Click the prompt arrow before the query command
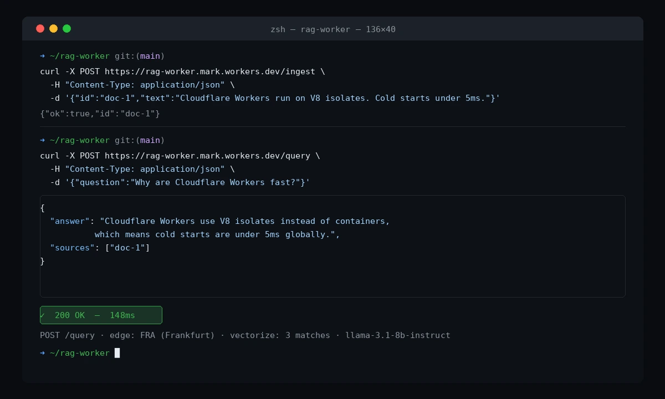 [x=42, y=140]
